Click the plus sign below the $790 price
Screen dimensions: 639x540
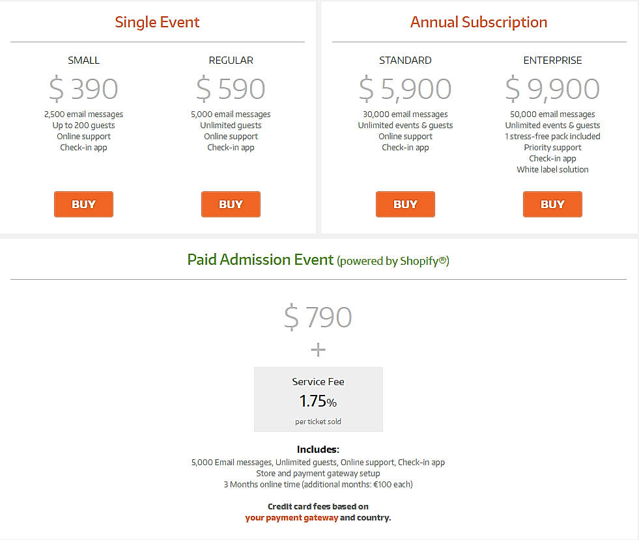point(318,349)
